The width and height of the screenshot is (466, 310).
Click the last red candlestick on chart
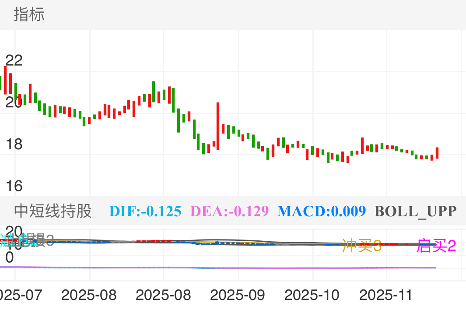(x=437, y=153)
